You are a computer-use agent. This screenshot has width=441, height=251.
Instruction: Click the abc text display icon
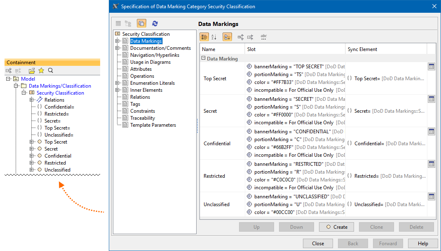tap(264, 37)
